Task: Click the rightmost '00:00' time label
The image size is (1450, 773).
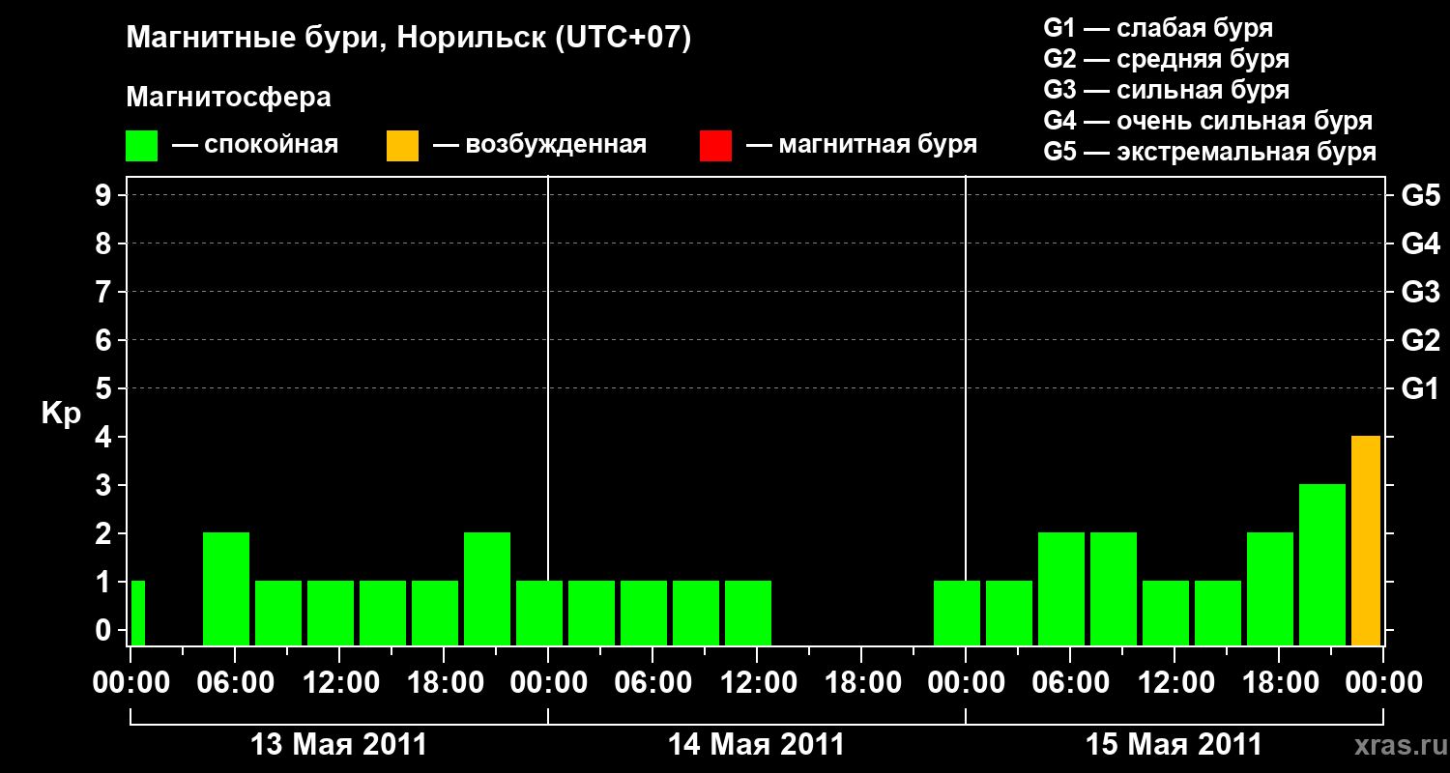Action: (x=1383, y=682)
